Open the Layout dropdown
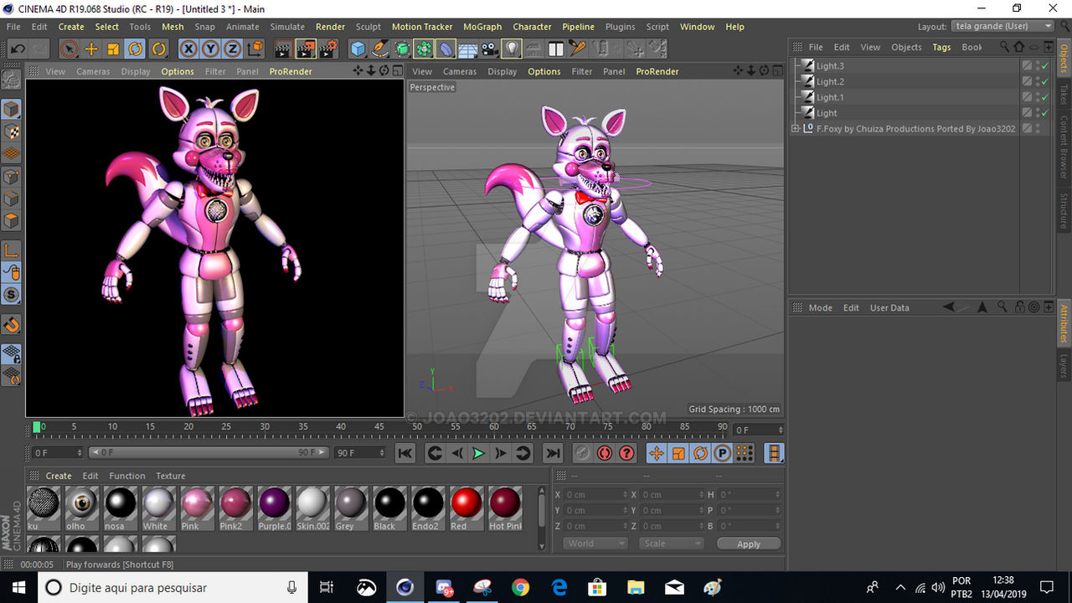The height and width of the screenshot is (603, 1072). [1002, 27]
